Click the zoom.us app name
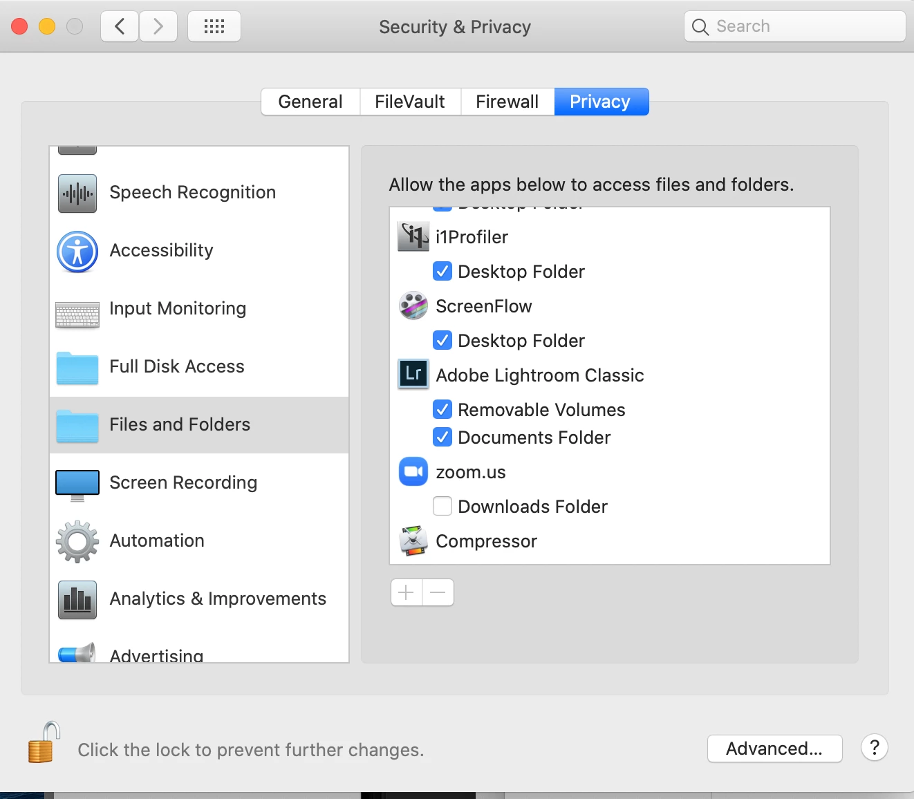Image resolution: width=914 pixels, height=799 pixels. tap(471, 472)
